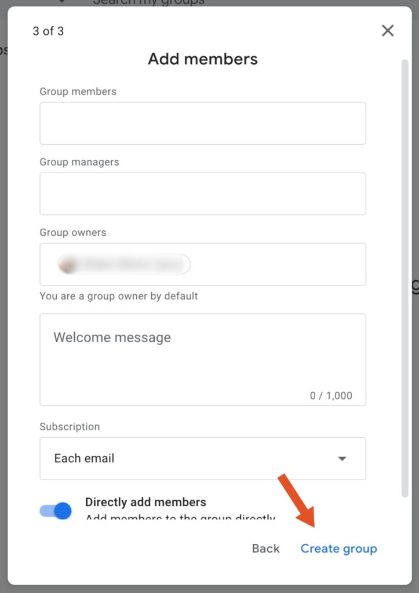Click Create group to finish

tap(339, 548)
